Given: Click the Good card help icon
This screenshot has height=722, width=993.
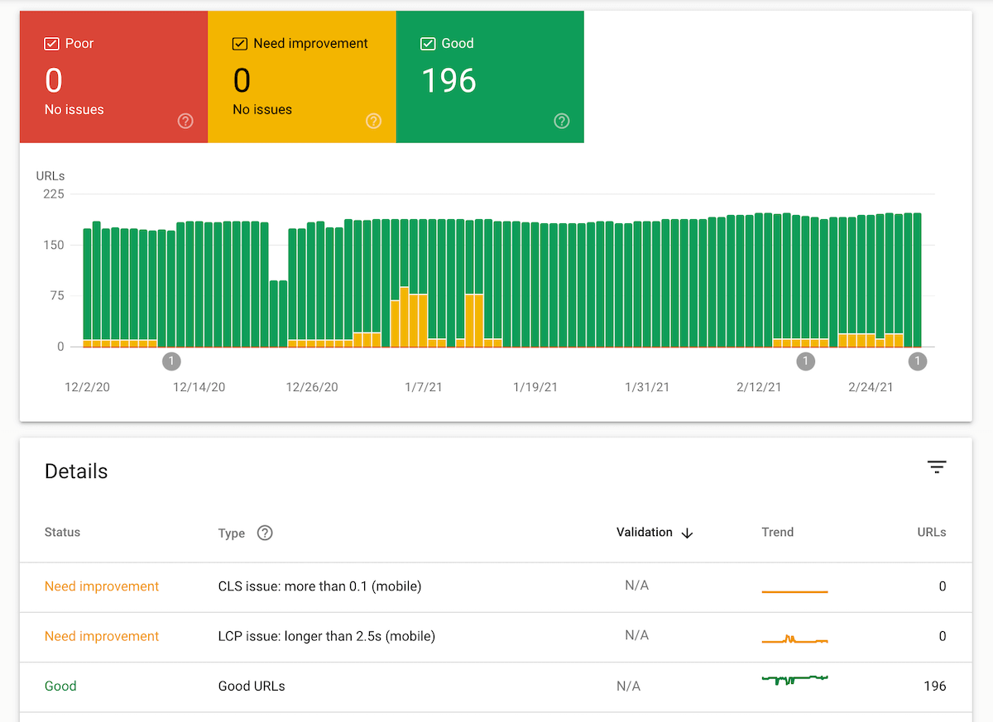Looking at the screenshot, I should click(x=562, y=121).
